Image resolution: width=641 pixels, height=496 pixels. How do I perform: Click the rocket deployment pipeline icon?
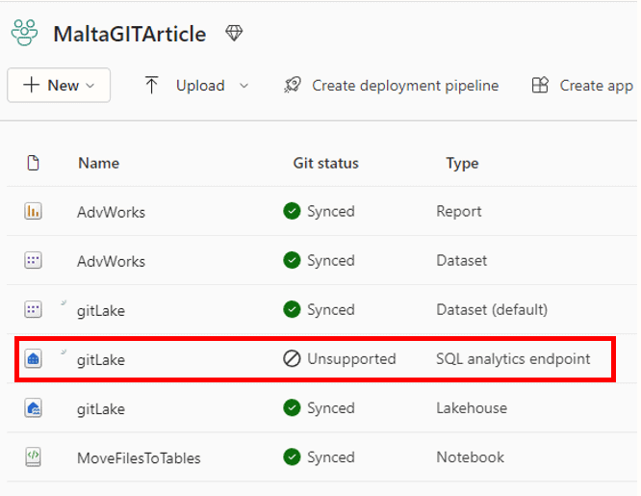[x=293, y=85]
